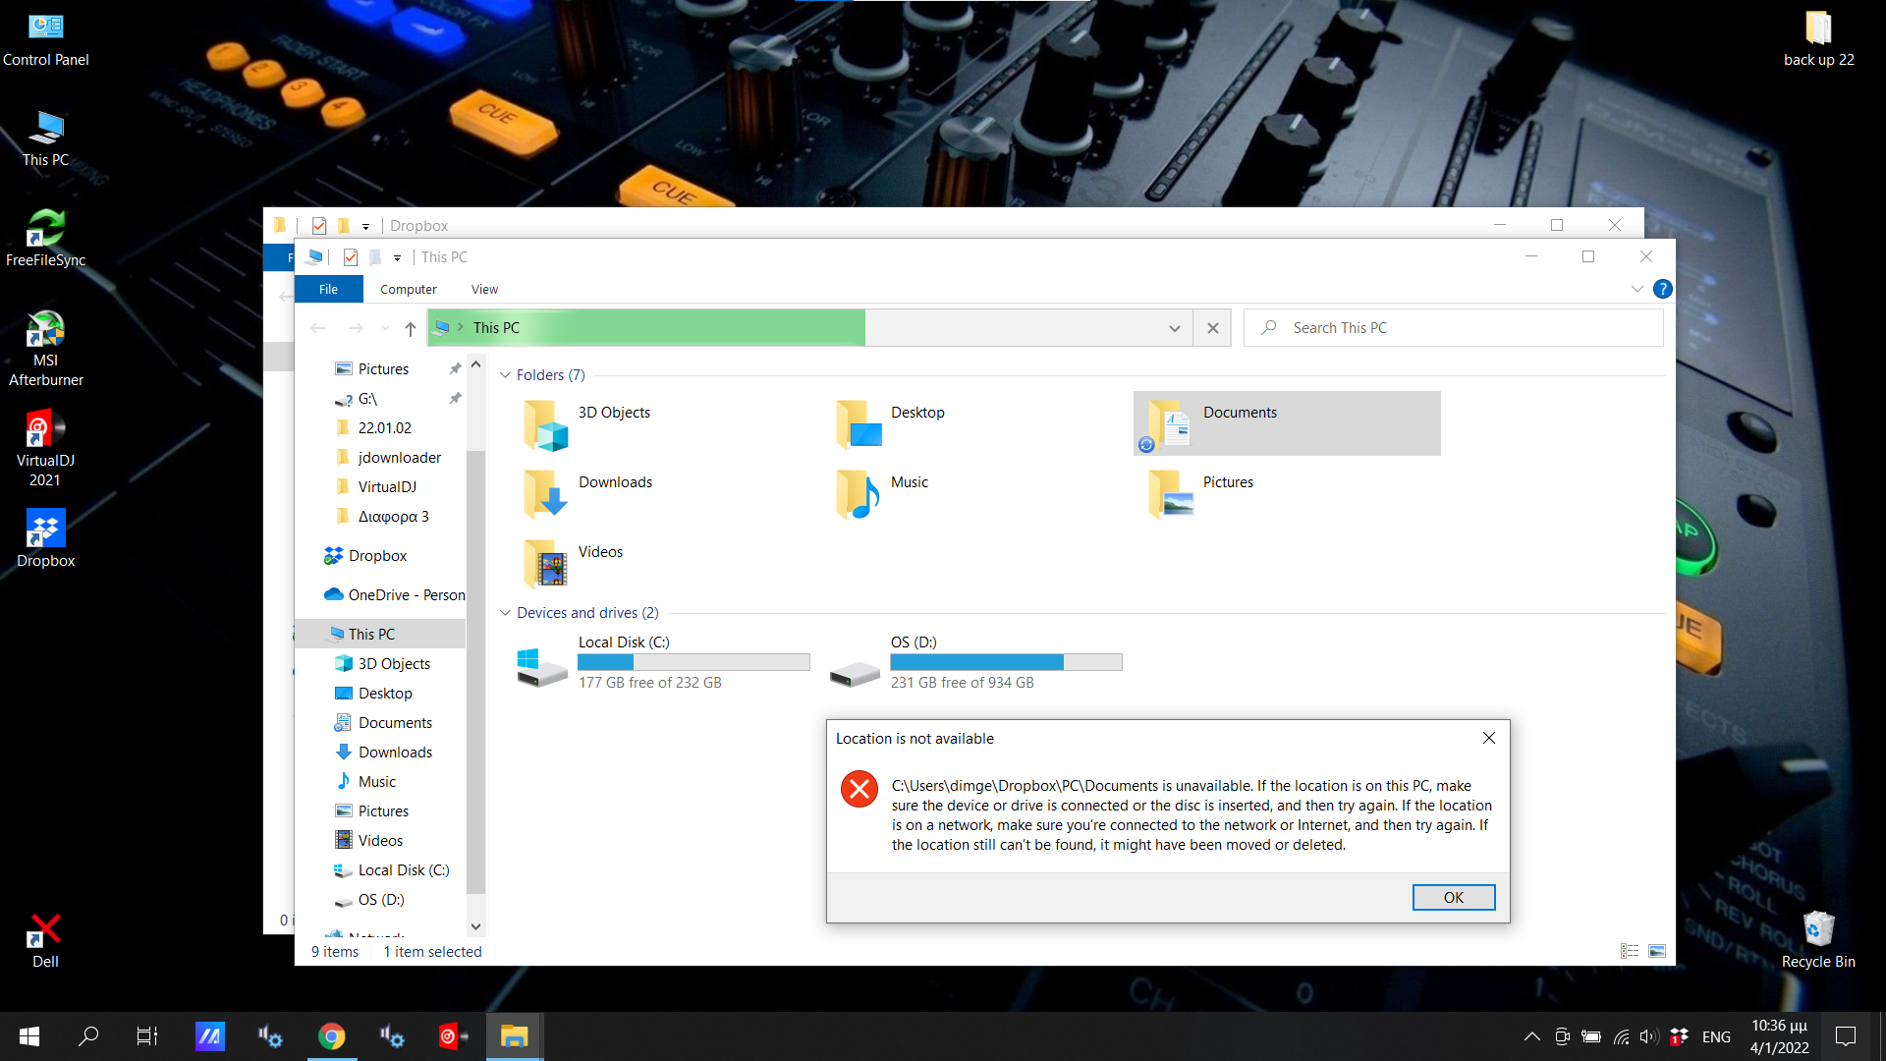Select OS (D:) drive icon
1886x1061 pixels.
click(854, 674)
